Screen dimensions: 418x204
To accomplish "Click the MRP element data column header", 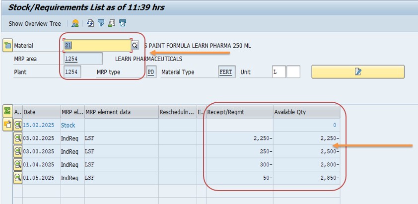I will (x=122, y=112).
